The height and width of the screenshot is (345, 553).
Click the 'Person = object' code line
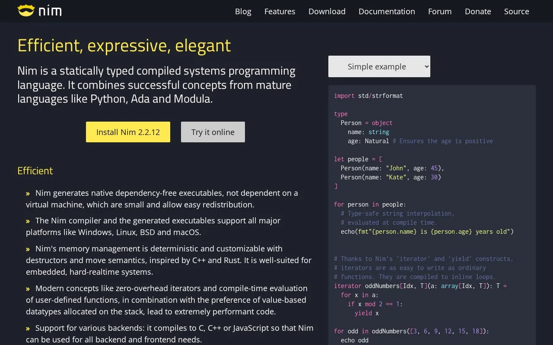[x=367, y=123]
